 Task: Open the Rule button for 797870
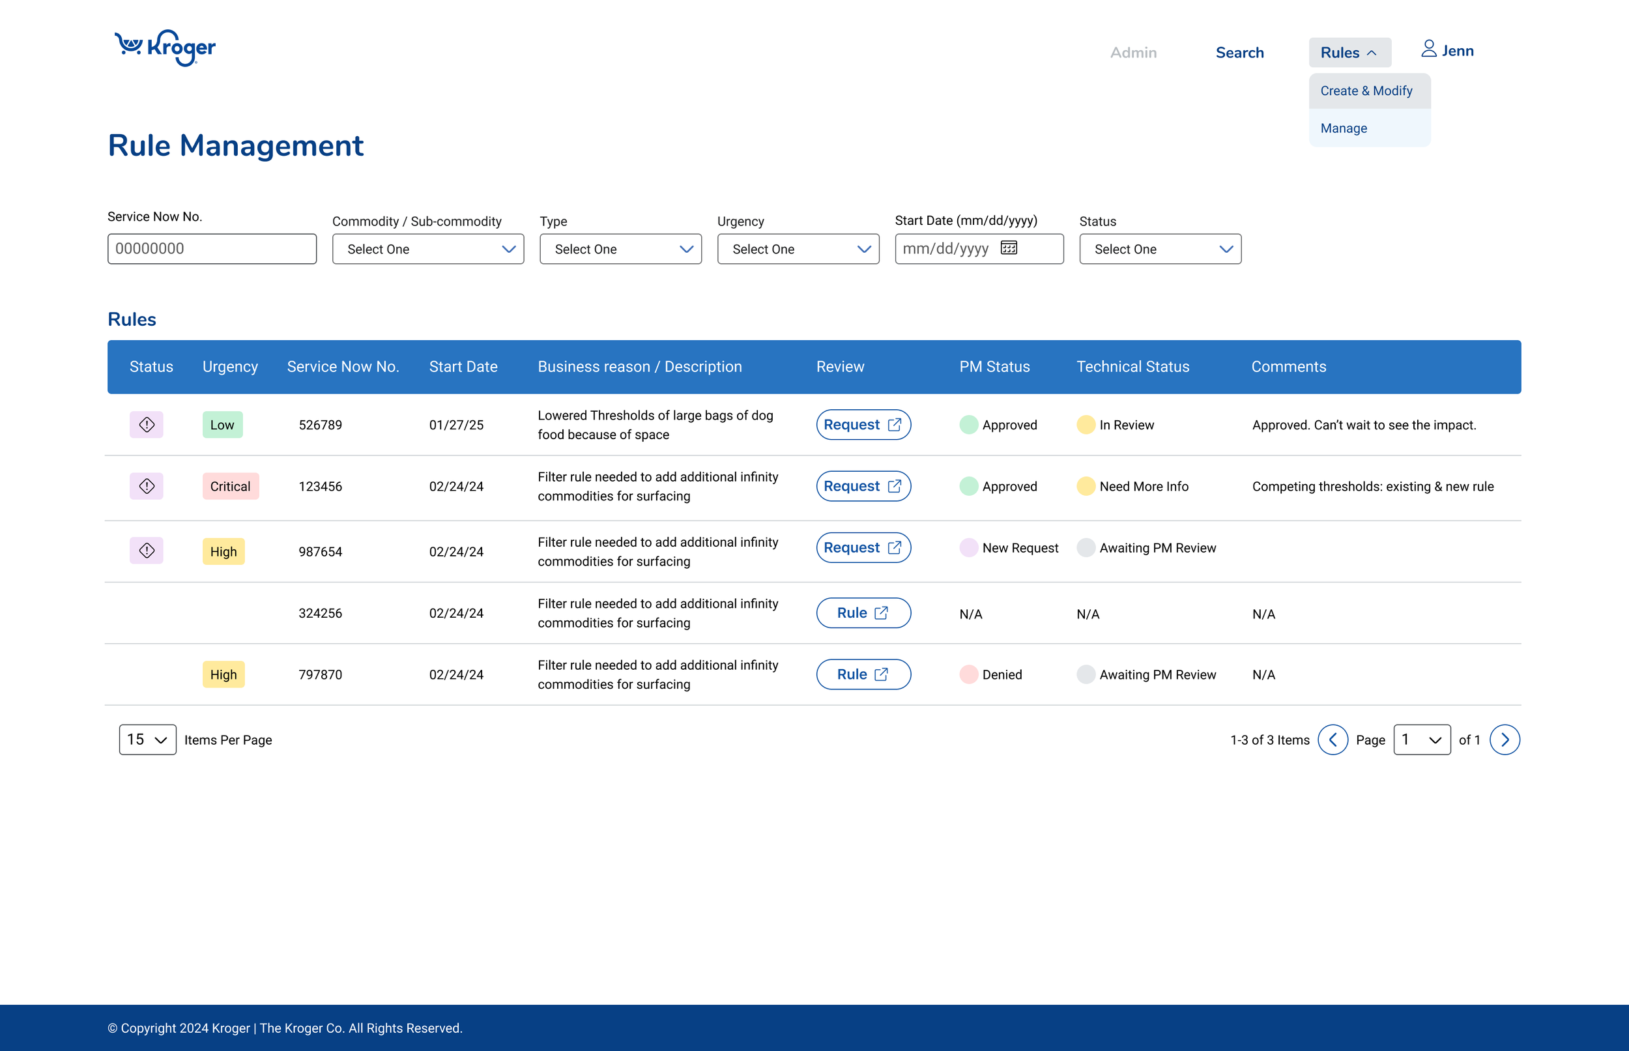pyautogui.click(x=863, y=674)
